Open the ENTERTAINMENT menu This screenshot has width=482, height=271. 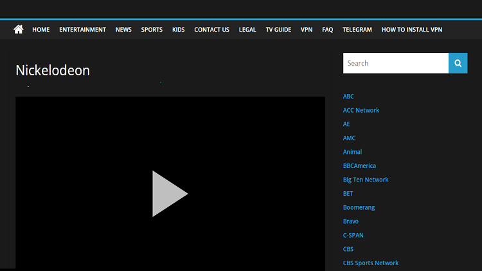[82, 30]
